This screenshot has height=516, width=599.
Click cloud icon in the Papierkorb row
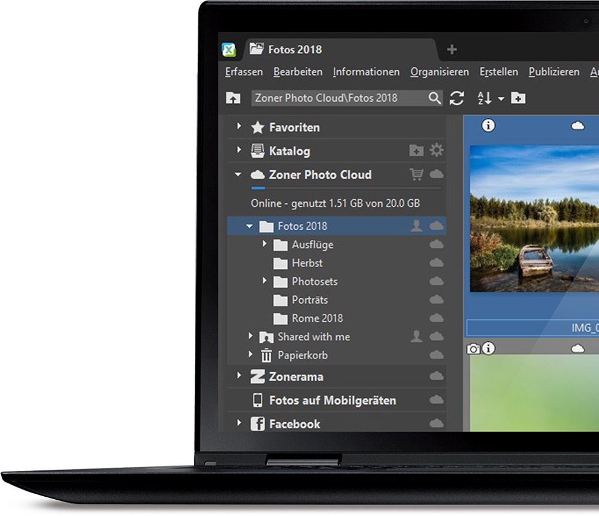pos(436,355)
